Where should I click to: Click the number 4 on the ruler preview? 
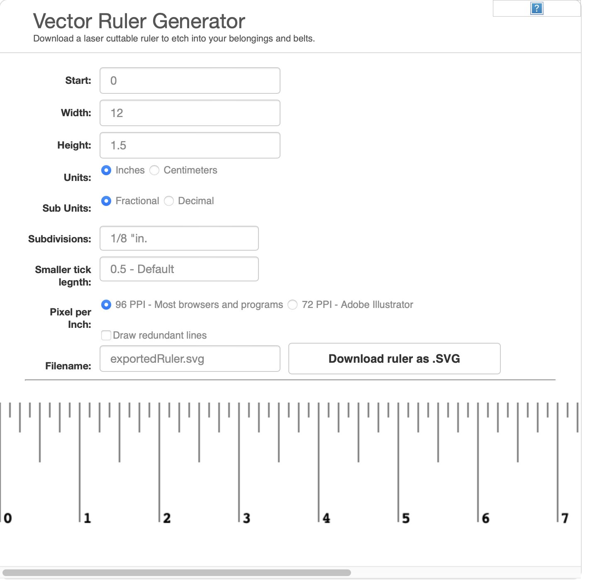coord(326,518)
